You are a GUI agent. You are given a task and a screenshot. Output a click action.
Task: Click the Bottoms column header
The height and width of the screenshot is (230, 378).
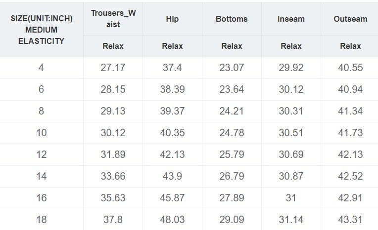click(x=232, y=19)
